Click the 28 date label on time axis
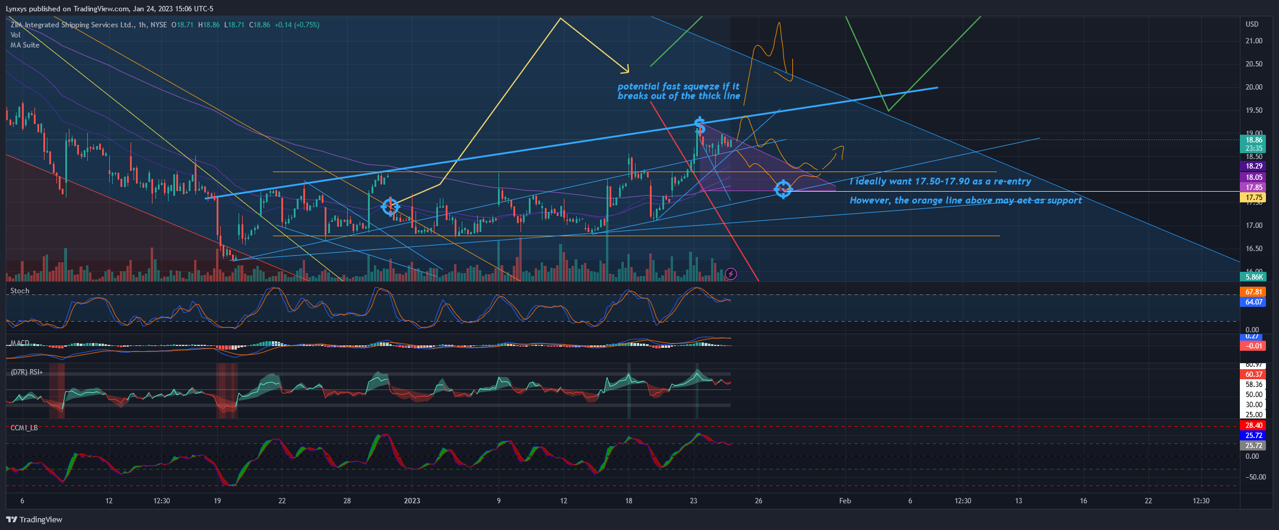 [x=347, y=501]
